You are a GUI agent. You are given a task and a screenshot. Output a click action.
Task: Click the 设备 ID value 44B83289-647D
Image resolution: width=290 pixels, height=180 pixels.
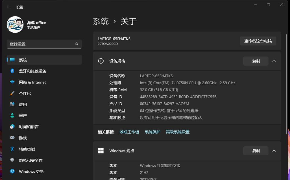(178, 97)
